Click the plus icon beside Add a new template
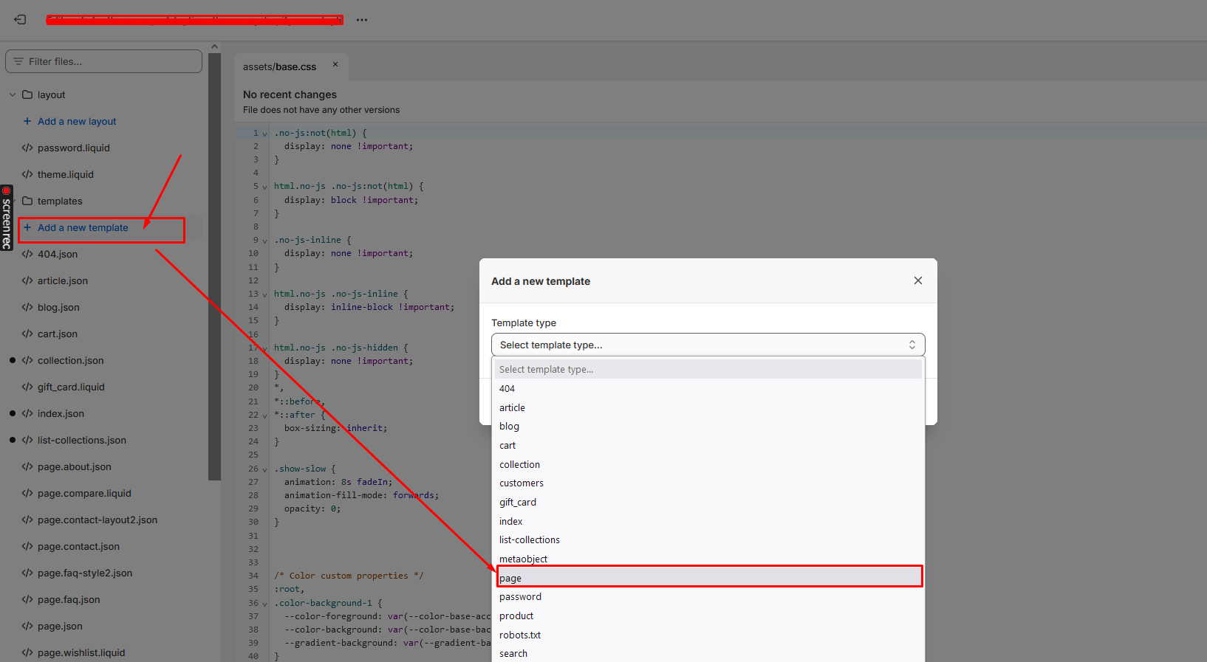Viewport: 1207px width, 662px height. 27,227
